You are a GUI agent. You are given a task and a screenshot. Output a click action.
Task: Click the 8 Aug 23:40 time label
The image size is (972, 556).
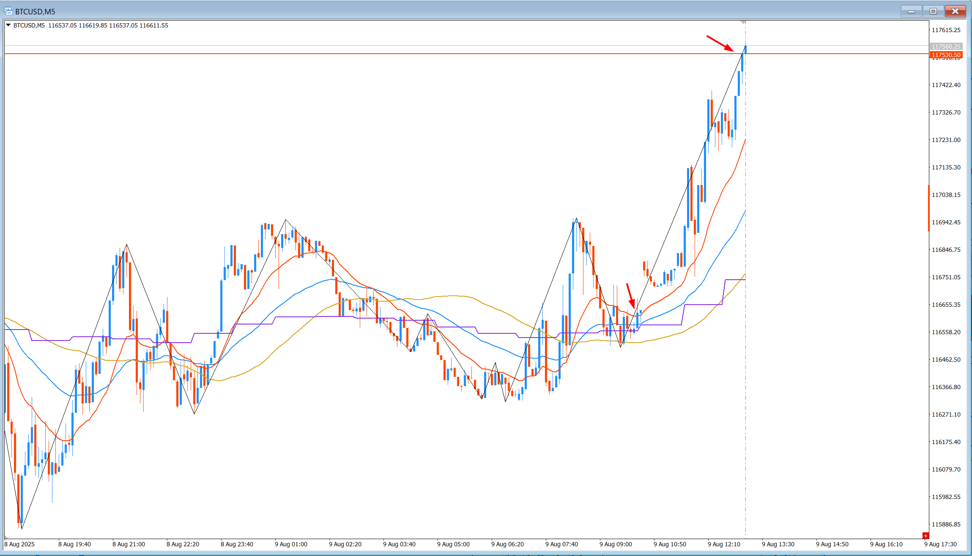pyautogui.click(x=237, y=544)
